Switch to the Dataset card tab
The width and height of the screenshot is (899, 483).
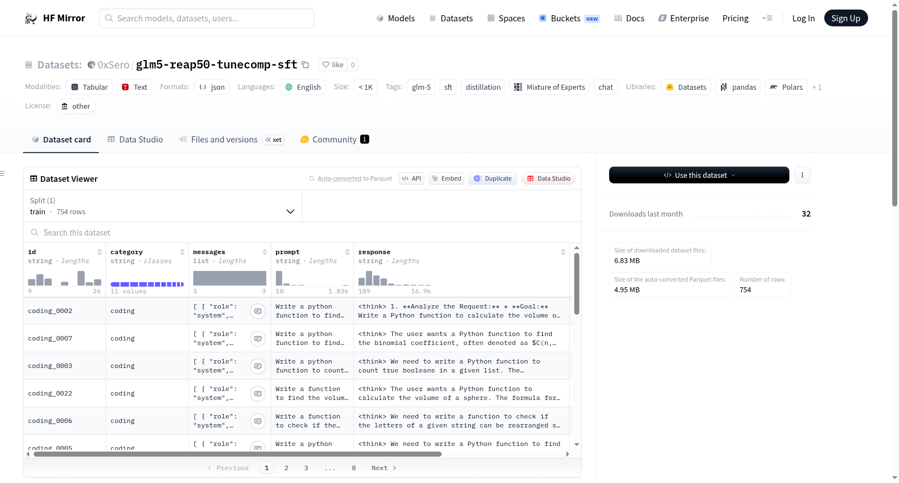pyautogui.click(x=61, y=140)
